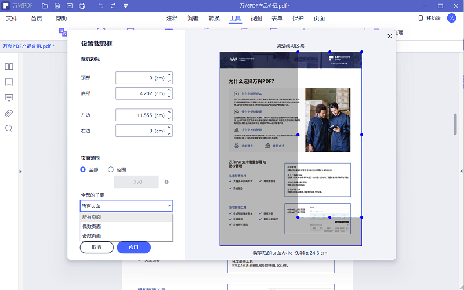Viewport: 464px width, 290px height.
Task: Select the 范围 page range radio button
Action: [x=111, y=169]
